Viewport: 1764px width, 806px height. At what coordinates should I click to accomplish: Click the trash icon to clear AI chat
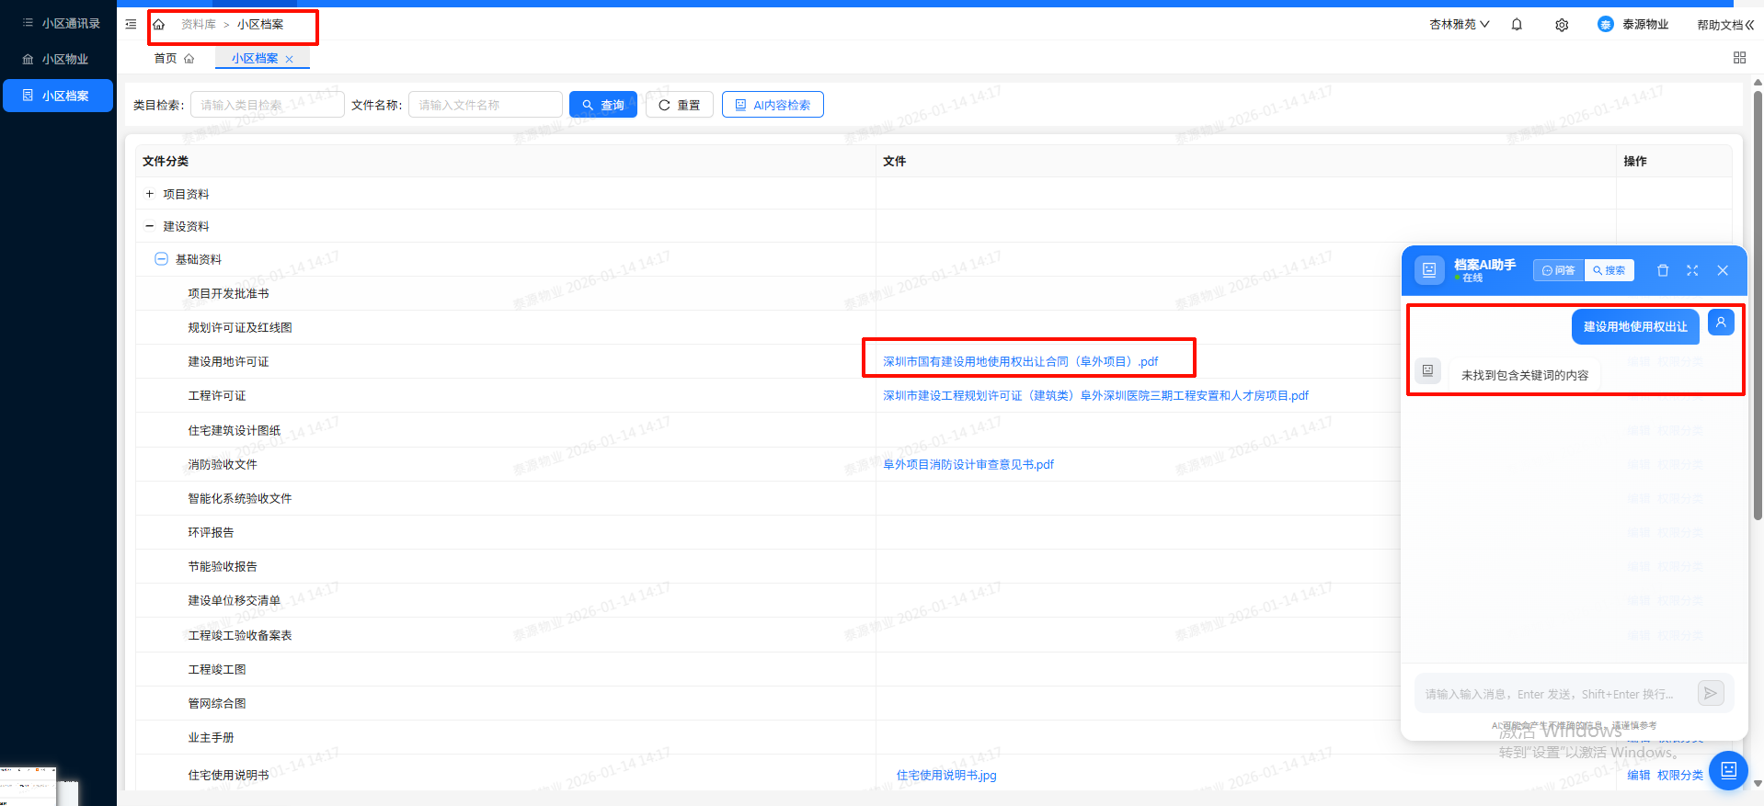click(x=1663, y=270)
